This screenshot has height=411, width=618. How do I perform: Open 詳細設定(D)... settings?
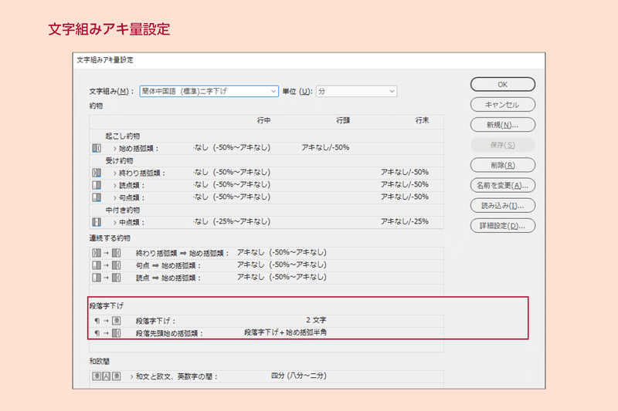point(503,226)
